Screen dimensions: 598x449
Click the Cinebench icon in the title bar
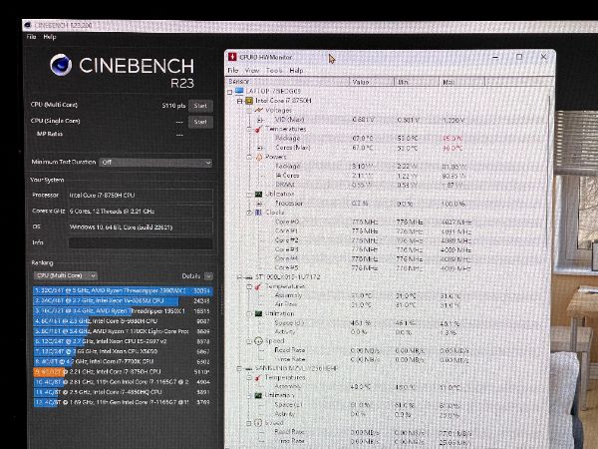pyautogui.click(x=27, y=25)
